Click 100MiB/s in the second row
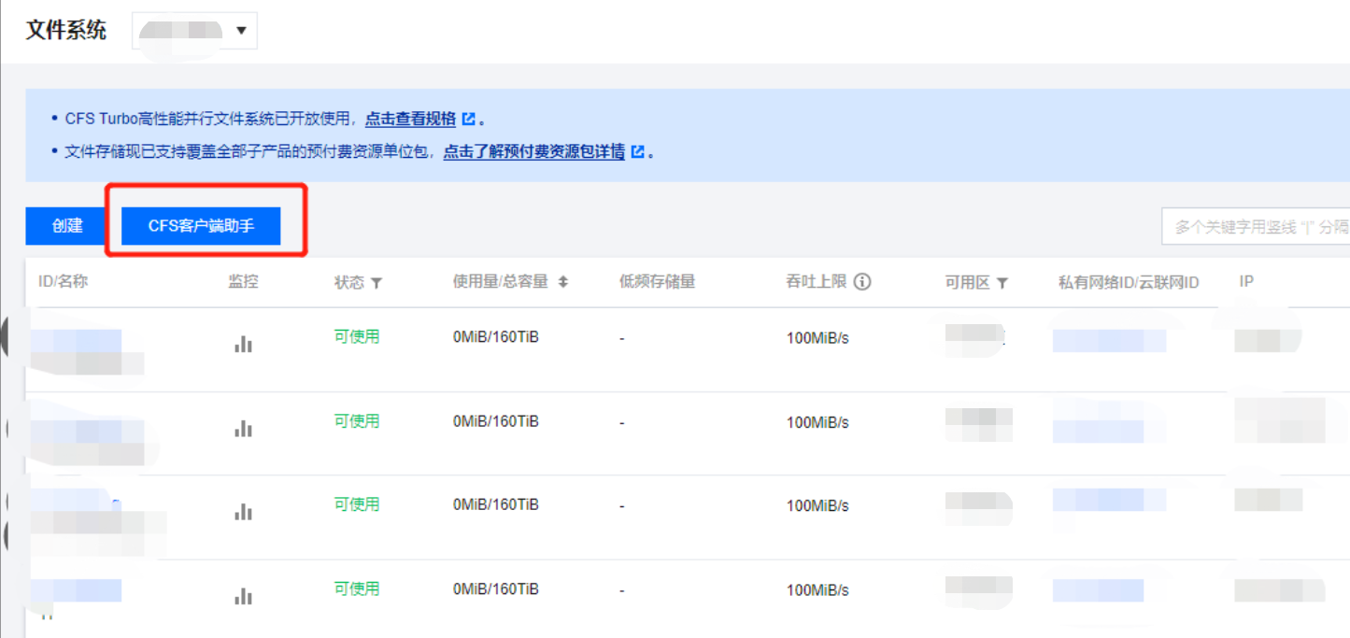 coord(817,422)
